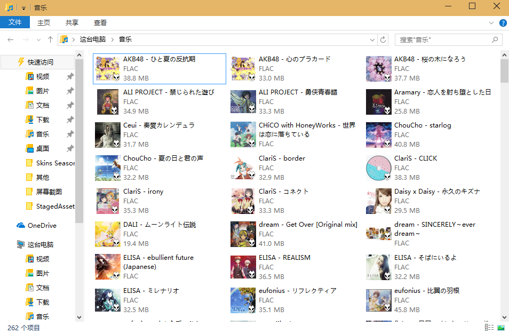509x334 pixels.
Task: Go up one folder level
Action: tap(50, 39)
